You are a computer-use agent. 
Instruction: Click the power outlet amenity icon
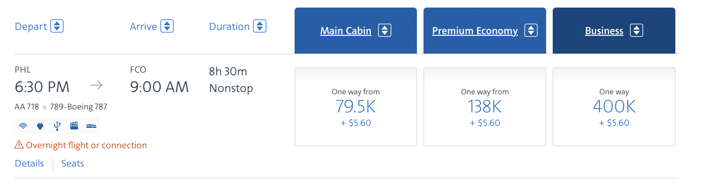[40, 126]
